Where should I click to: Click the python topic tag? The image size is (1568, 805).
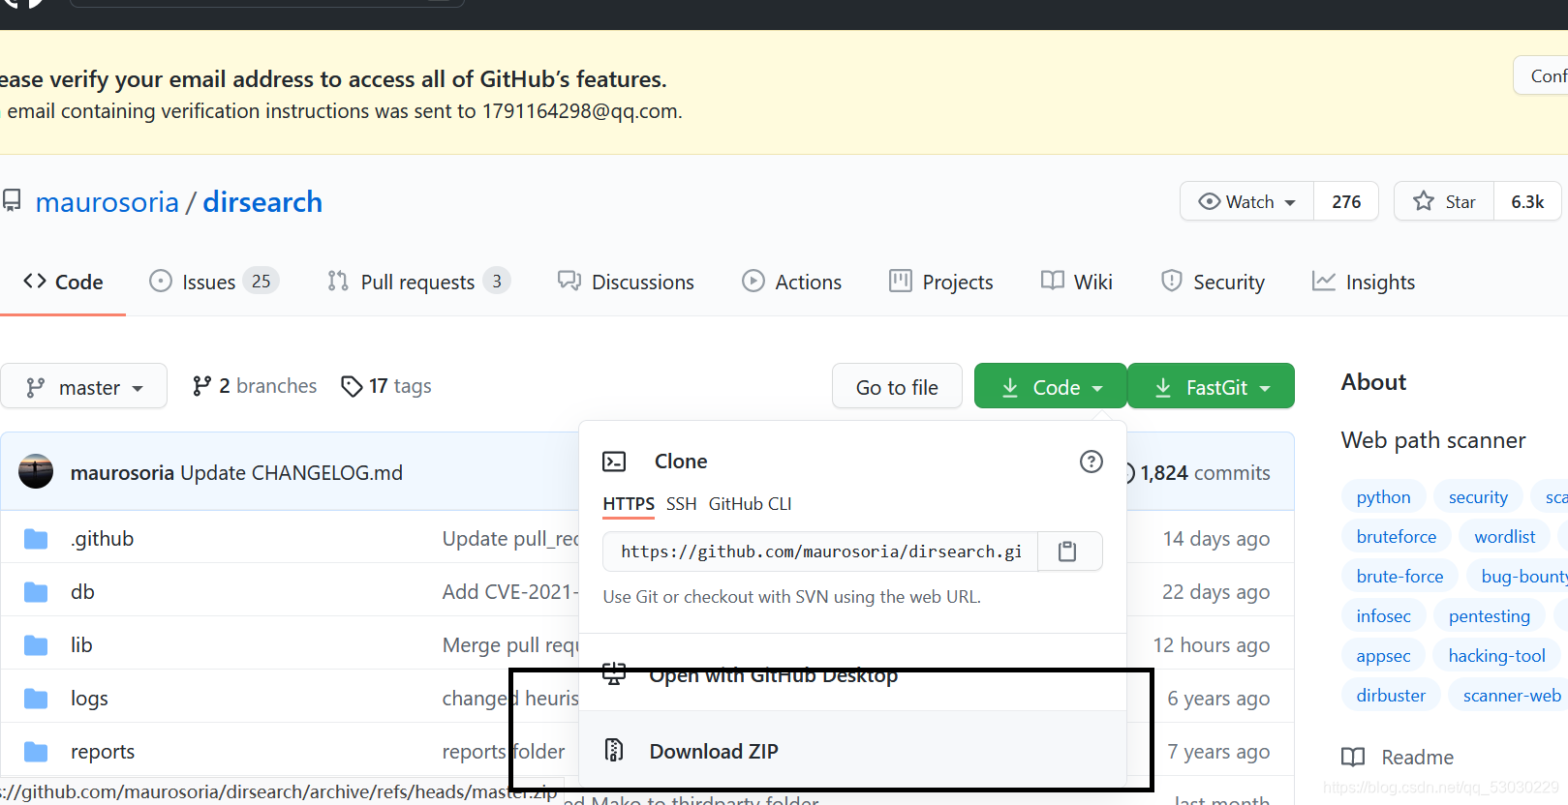(1383, 496)
